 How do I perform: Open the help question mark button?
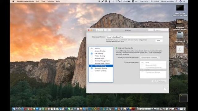[165, 89]
